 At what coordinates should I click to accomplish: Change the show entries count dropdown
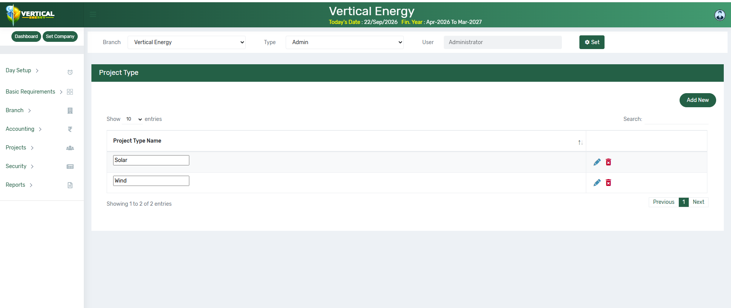coord(133,119)
